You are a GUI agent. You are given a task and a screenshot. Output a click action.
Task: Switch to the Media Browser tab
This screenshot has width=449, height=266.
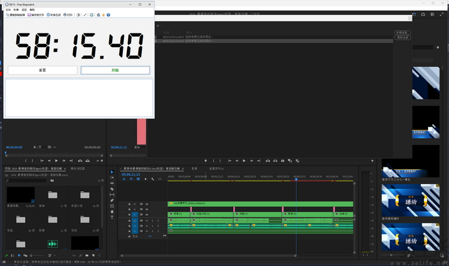[78, 169]
